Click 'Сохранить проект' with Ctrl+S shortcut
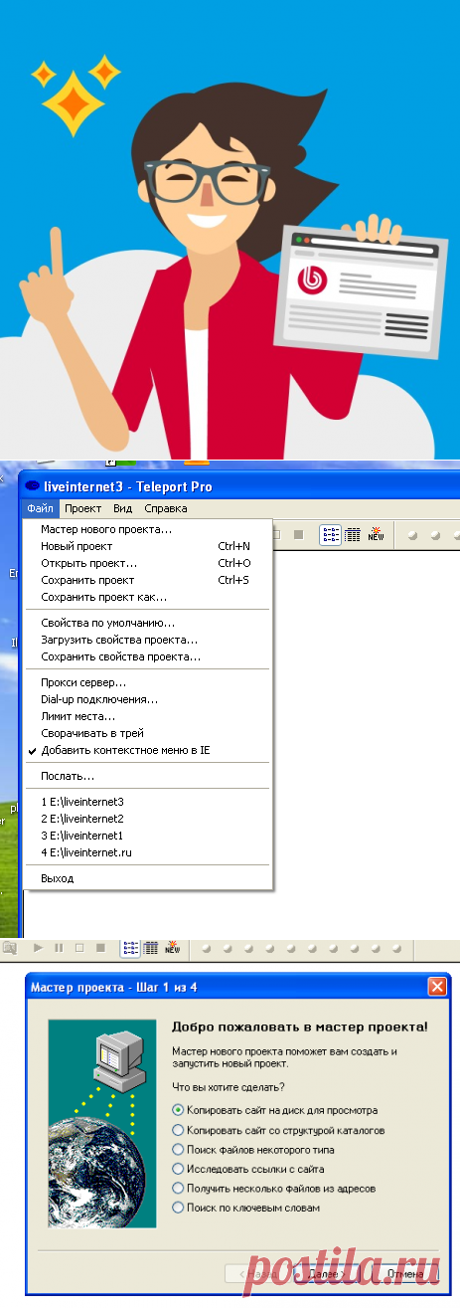This screenshot has width=460, height=1308. click(146, 580)
